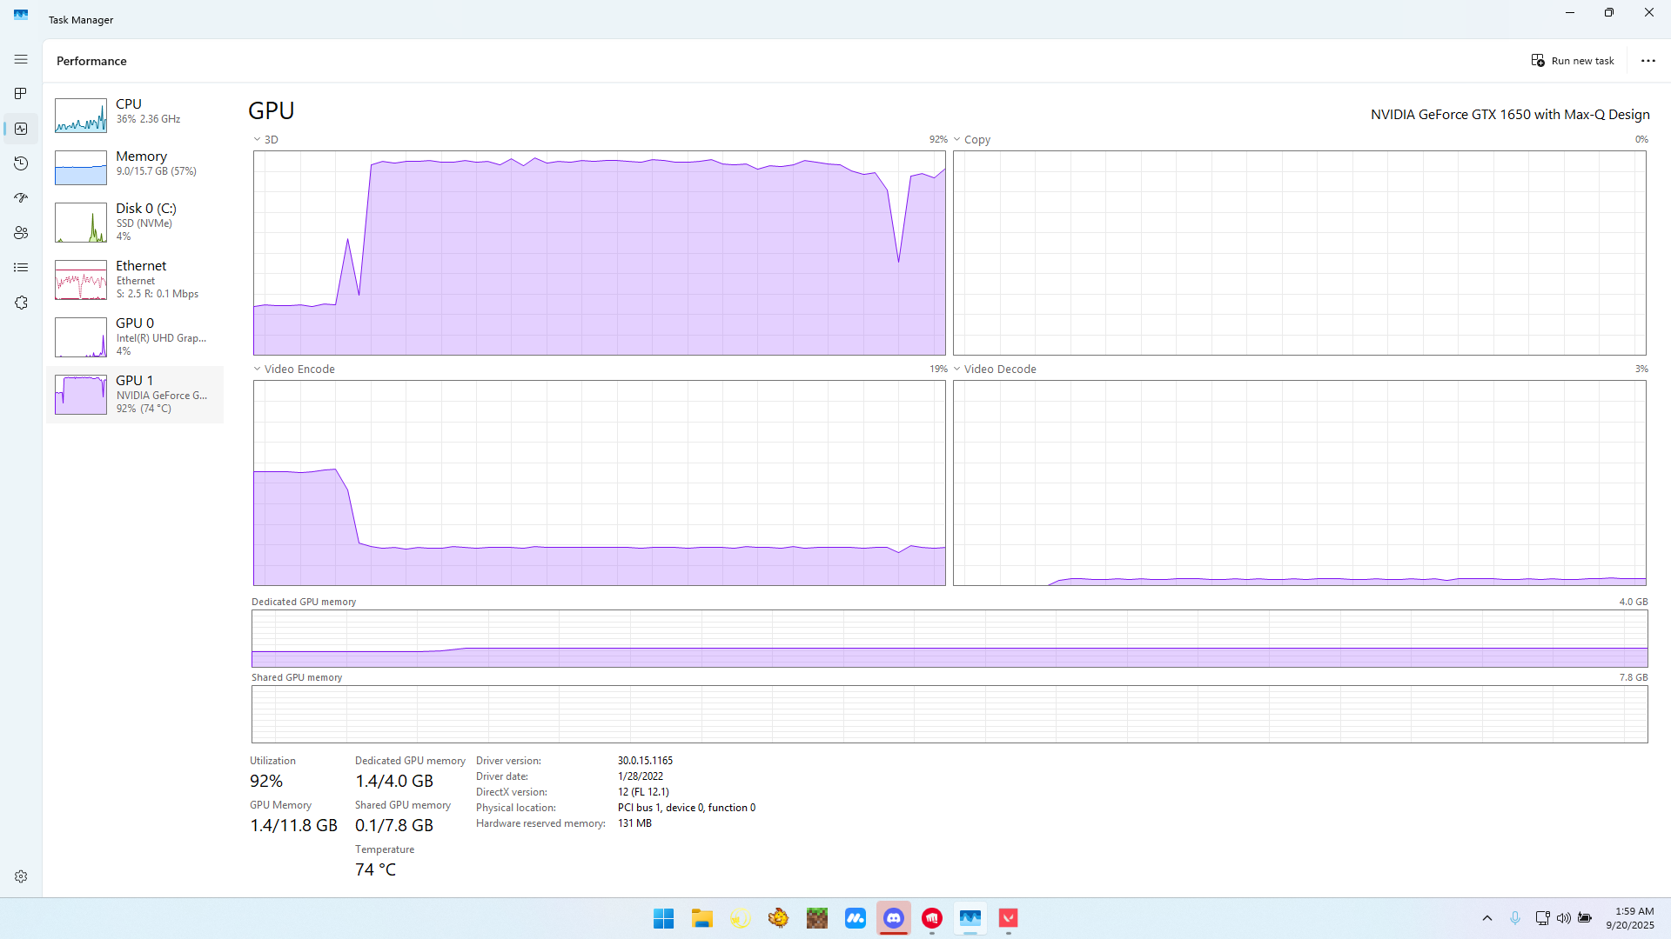This screenshot has width=1671, height=939.
Task: Open the Copy engine graph dropdown
Action: tap(971, 139)
